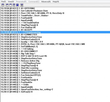
Task: Click the blank window toolbar icon
Action: 10,5
